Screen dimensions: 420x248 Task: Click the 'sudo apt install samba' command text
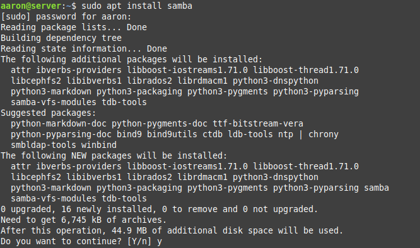[137, 6]
